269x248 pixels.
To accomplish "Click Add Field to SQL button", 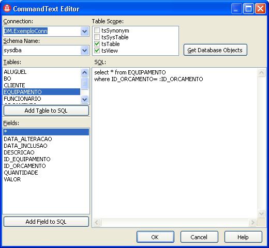I will coord(46,222).
